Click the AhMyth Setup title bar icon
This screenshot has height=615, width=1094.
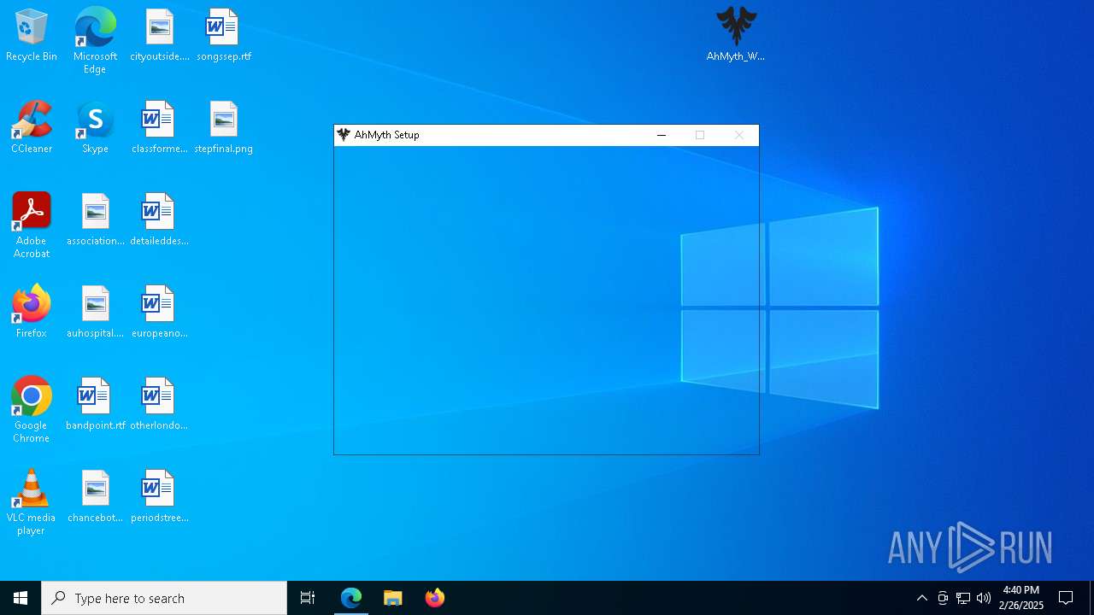click(344, 135)
